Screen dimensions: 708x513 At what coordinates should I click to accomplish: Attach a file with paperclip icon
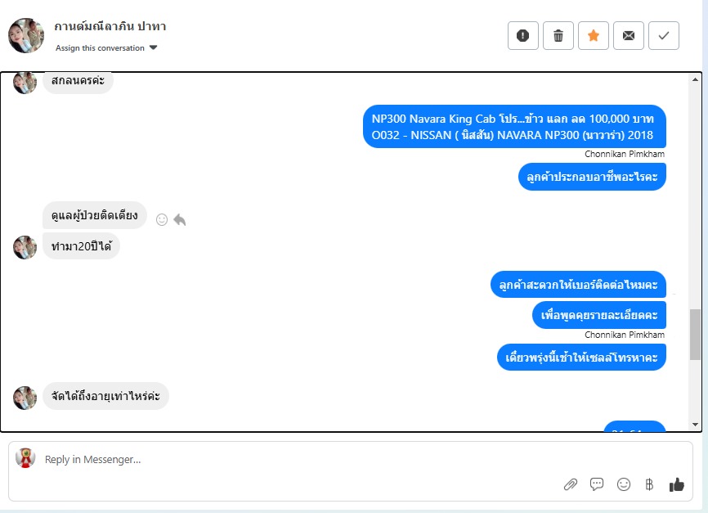point(571,484)
